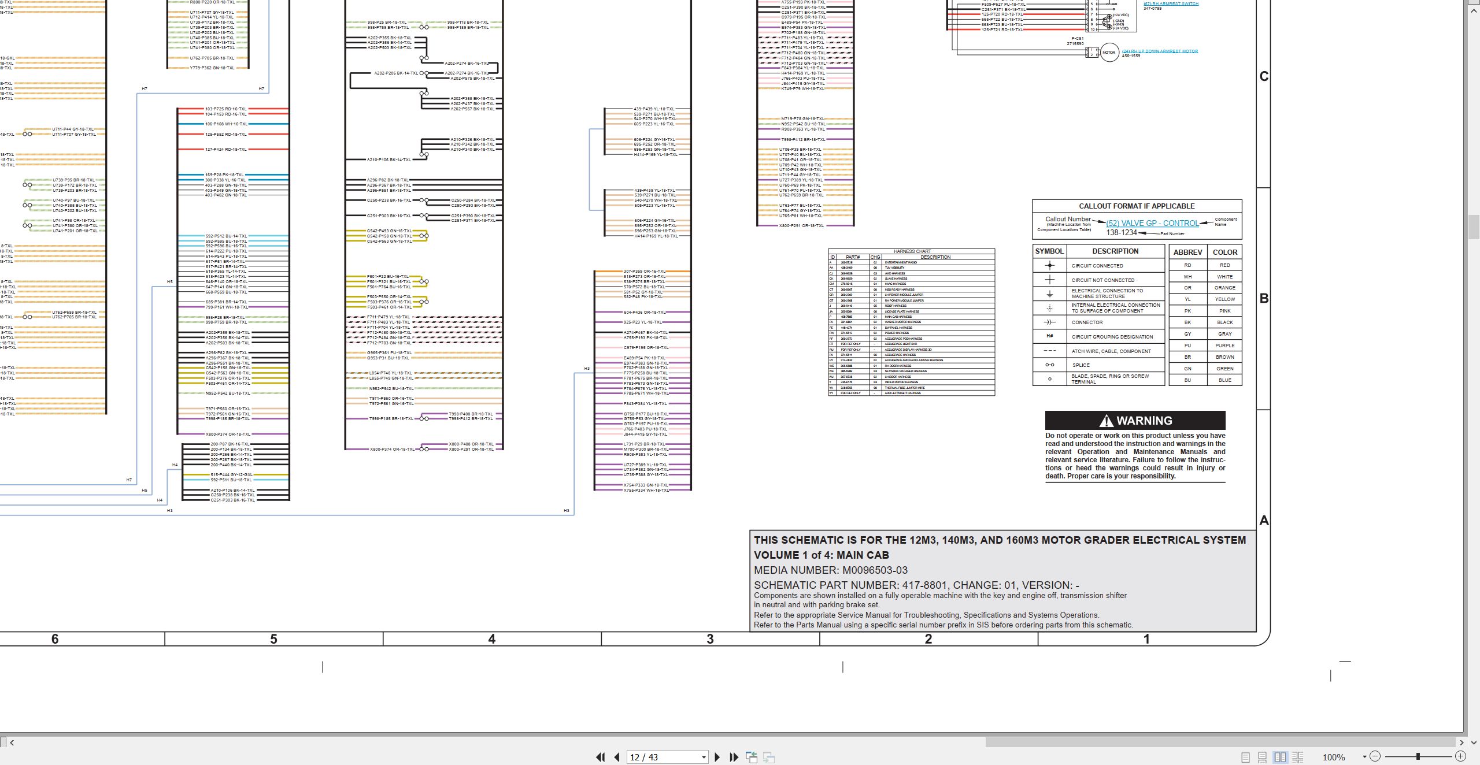Click grid row label B

tap(1264, 299)
